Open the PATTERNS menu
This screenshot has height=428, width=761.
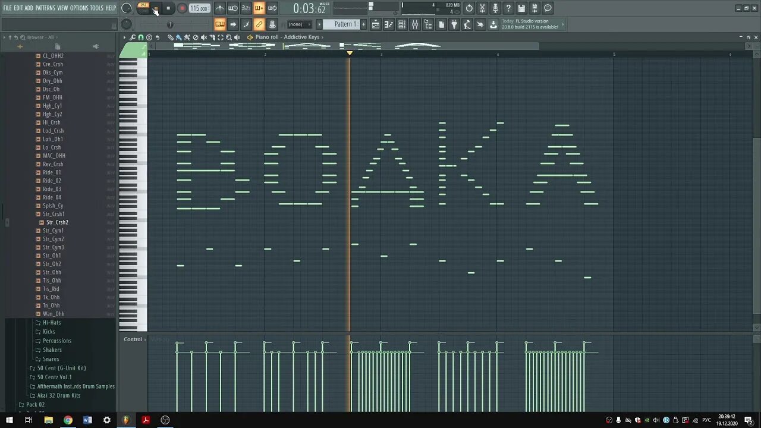(45, 8)
